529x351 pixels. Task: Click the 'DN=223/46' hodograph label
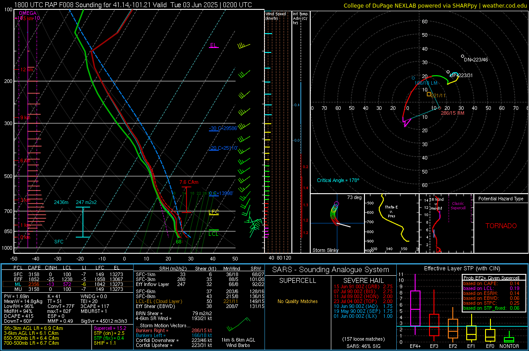(x=476, y=60)
